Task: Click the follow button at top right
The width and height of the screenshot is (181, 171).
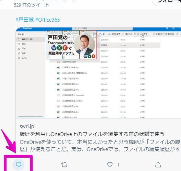Action: (x=167, y=3)
